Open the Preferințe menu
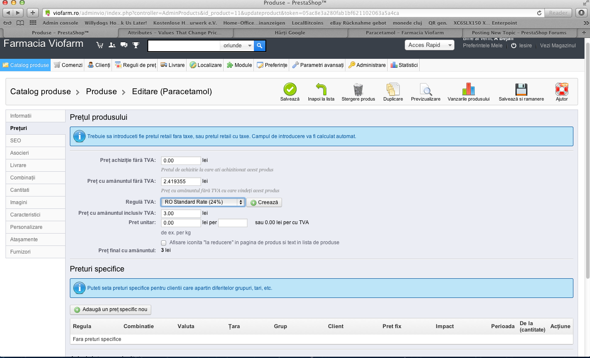Screen dimensions: 590x358 click(272, 65)
